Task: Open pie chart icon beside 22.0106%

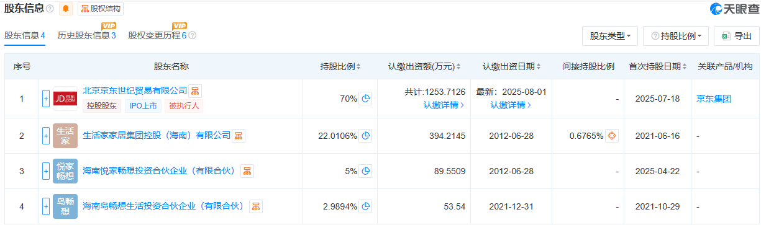Action: click(x=366, y=136)
